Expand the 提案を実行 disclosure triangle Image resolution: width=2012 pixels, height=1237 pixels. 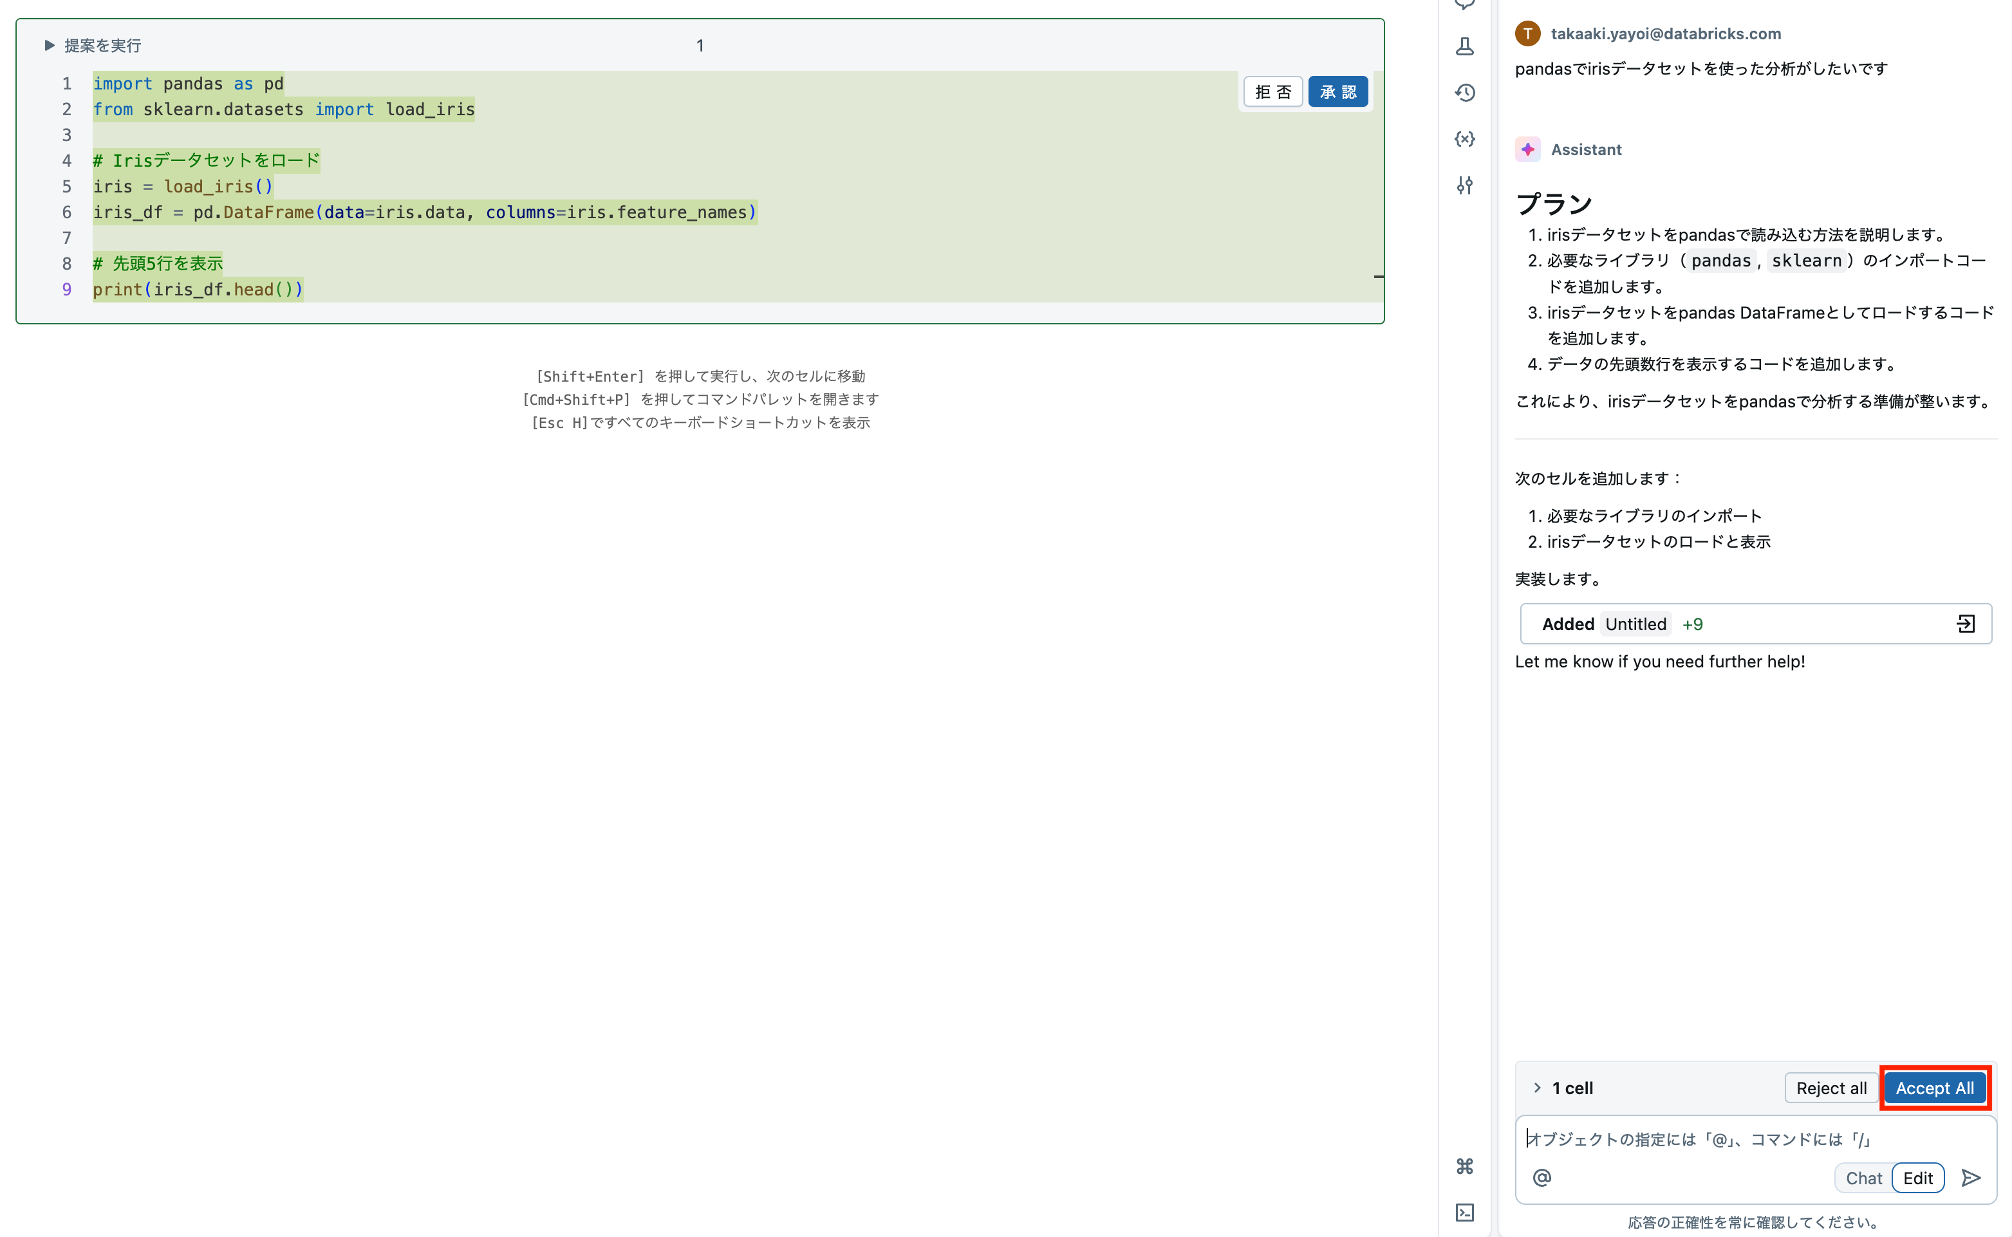(49, 45)
